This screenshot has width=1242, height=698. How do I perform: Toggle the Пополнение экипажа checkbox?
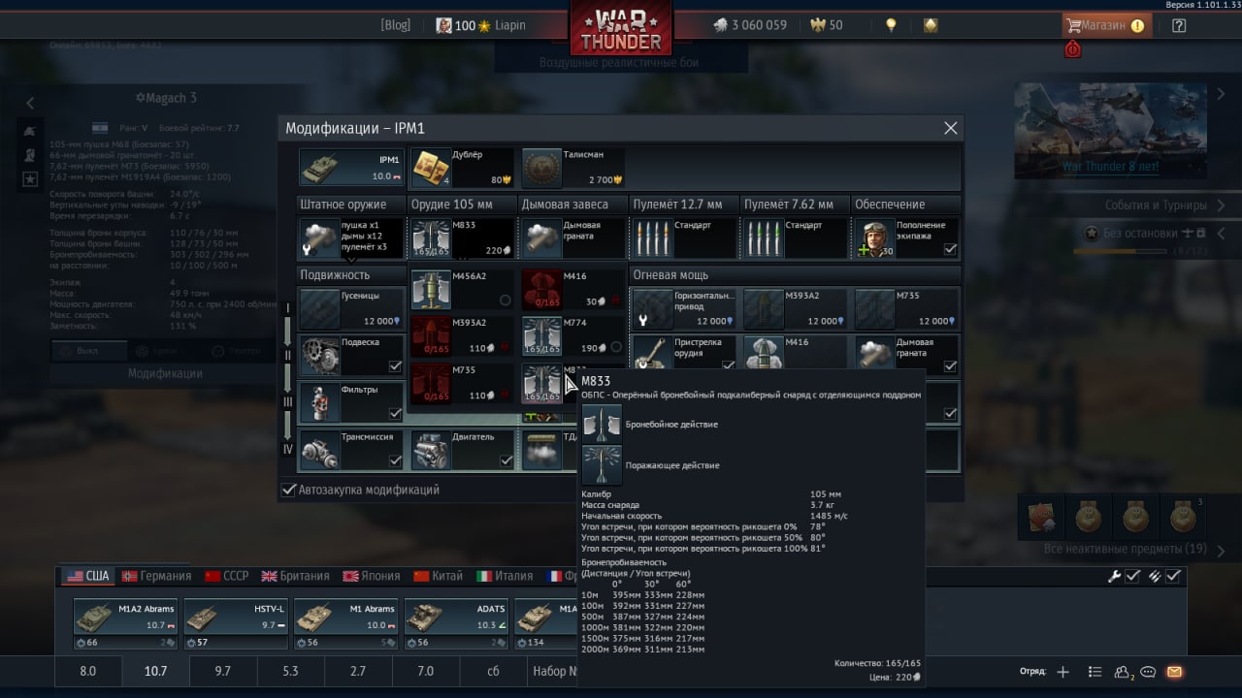[950, 249]
